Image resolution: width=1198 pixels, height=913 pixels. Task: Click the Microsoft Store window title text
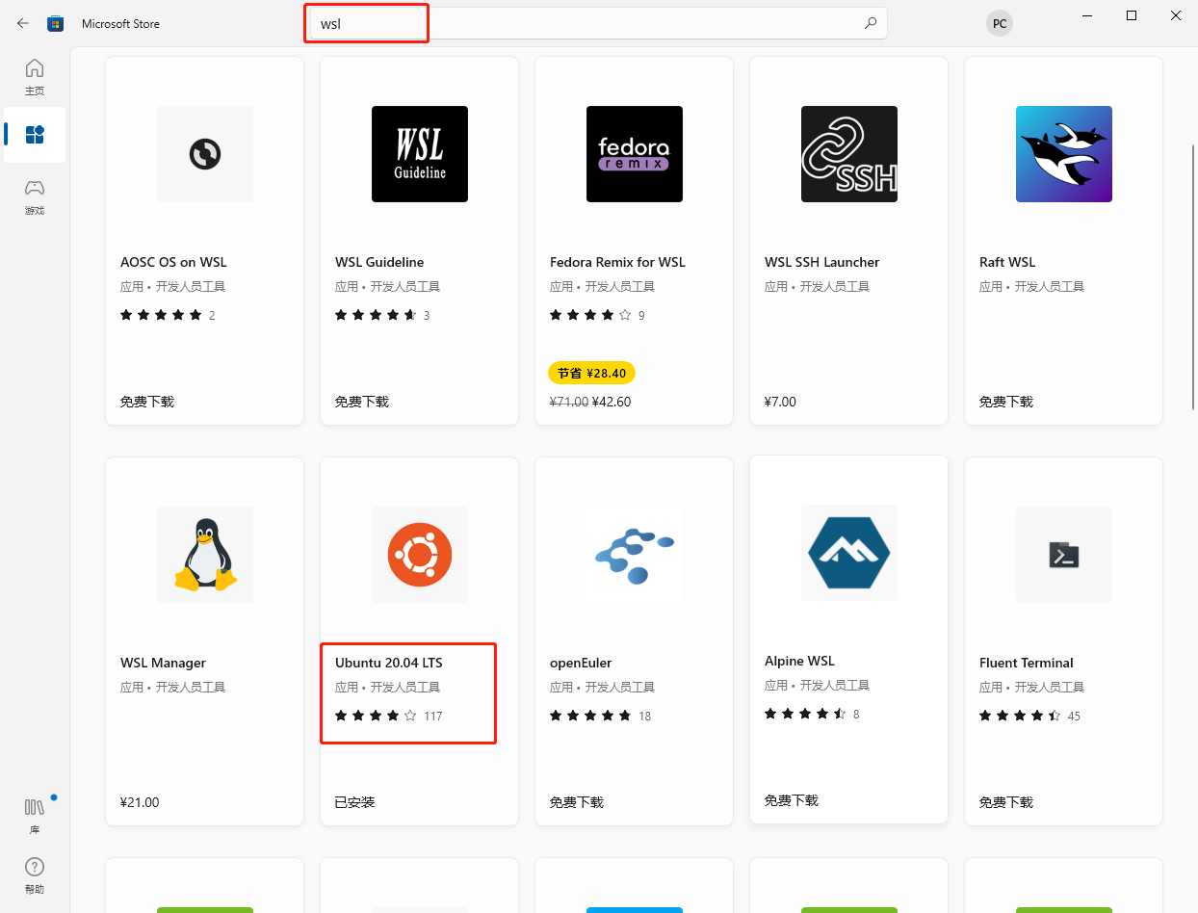point(120,23)
